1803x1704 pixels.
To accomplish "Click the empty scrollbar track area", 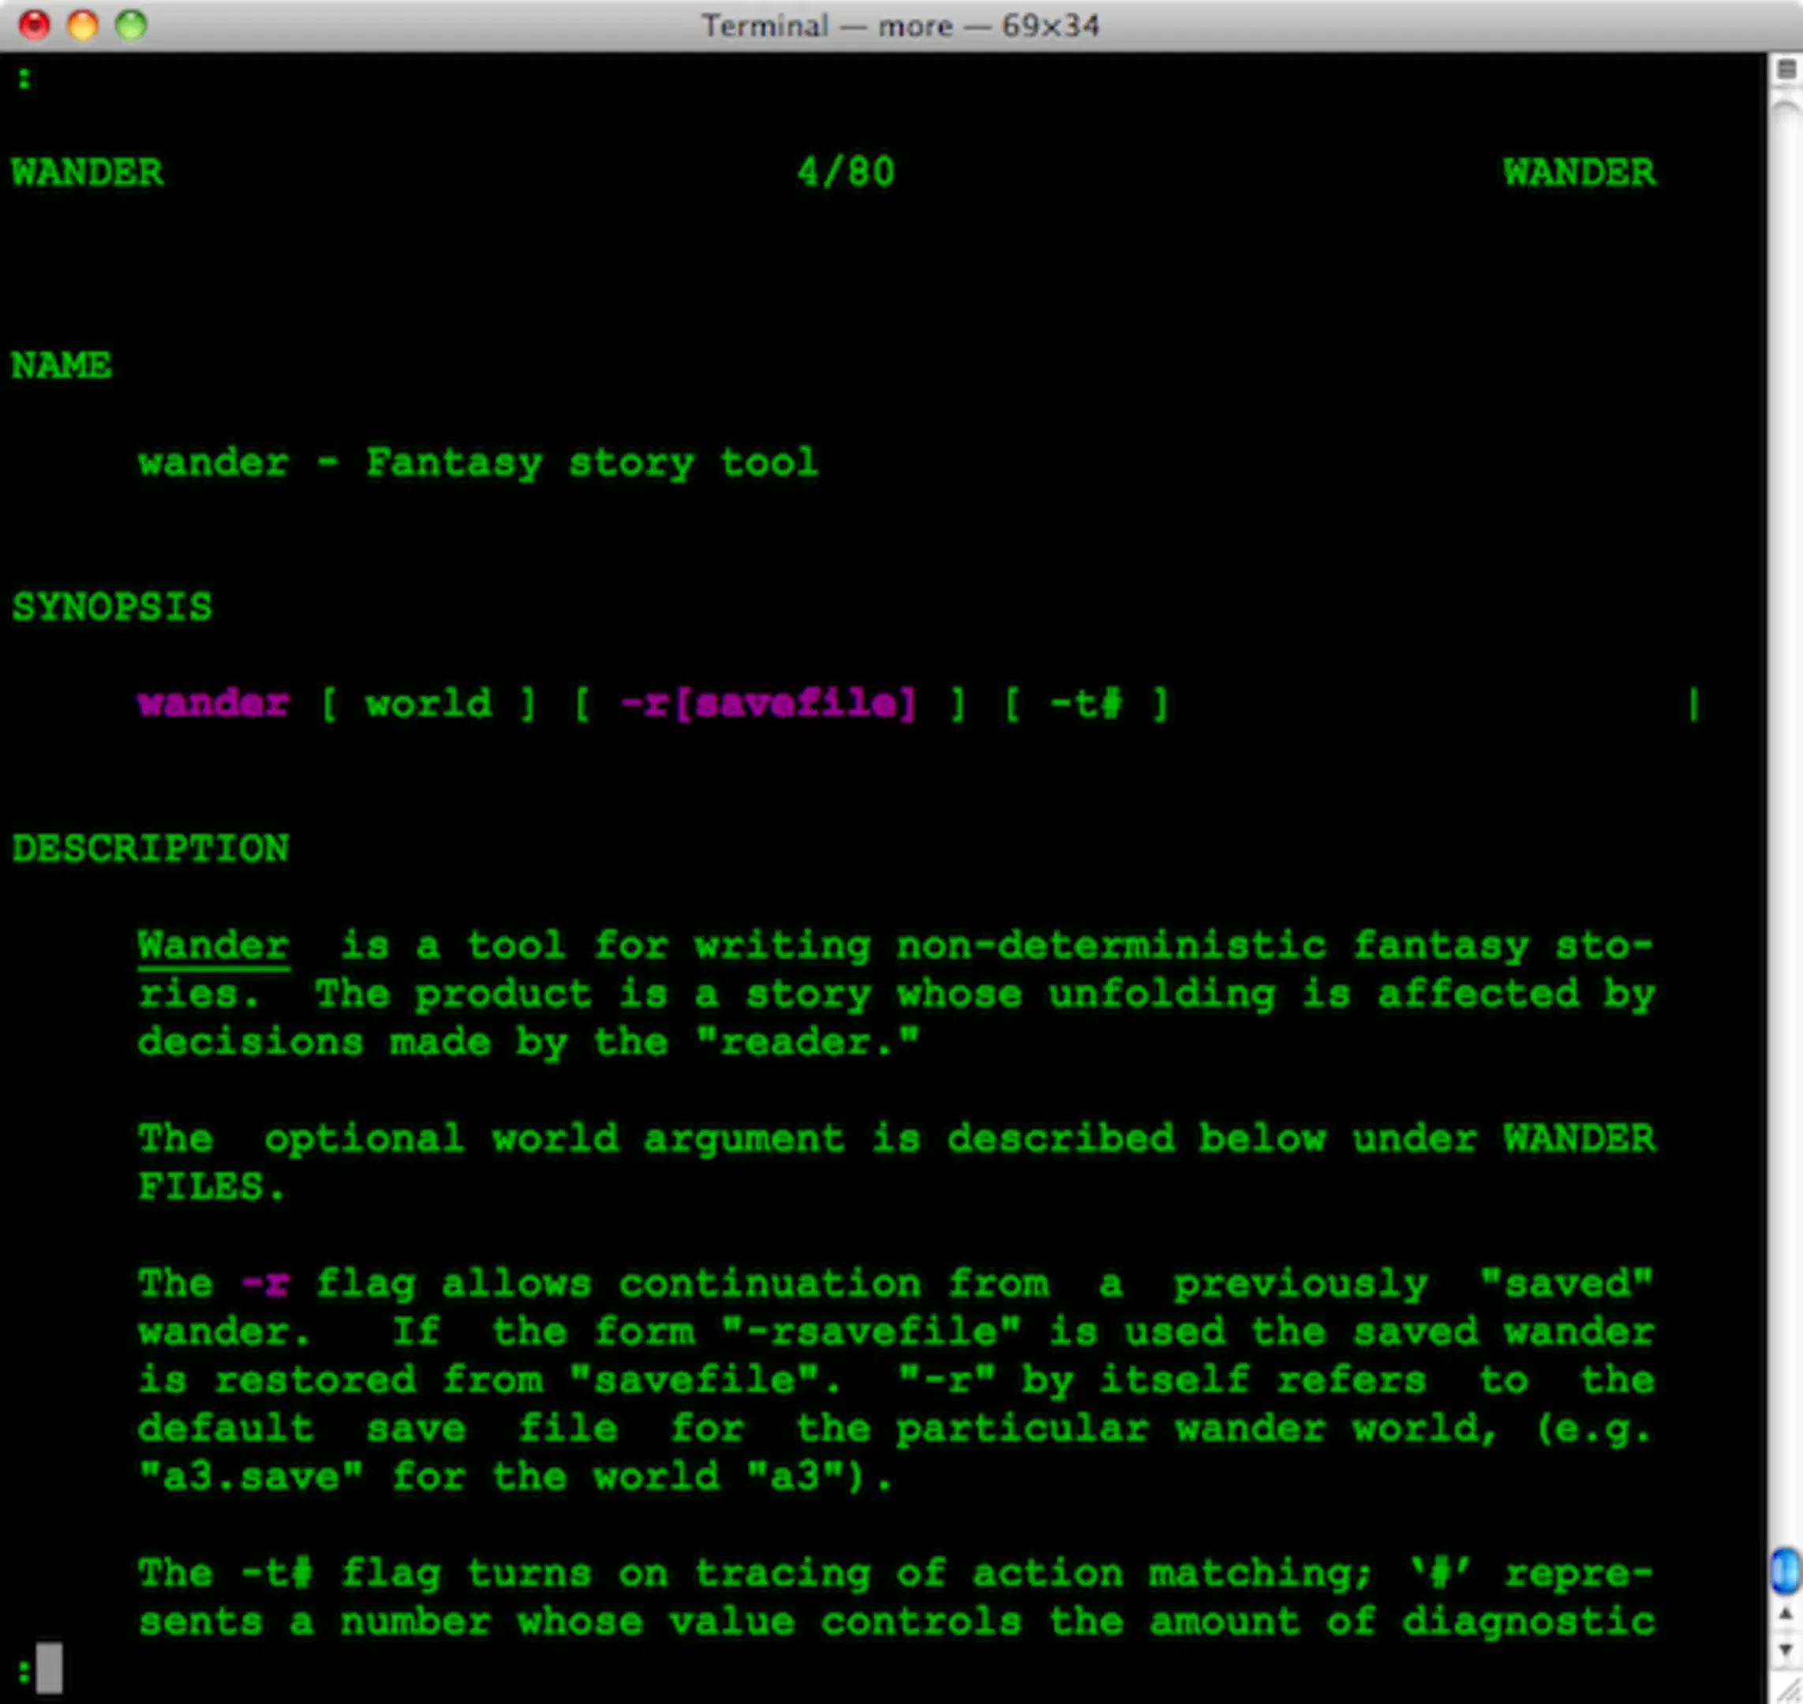I will (x=1785, y=817).
